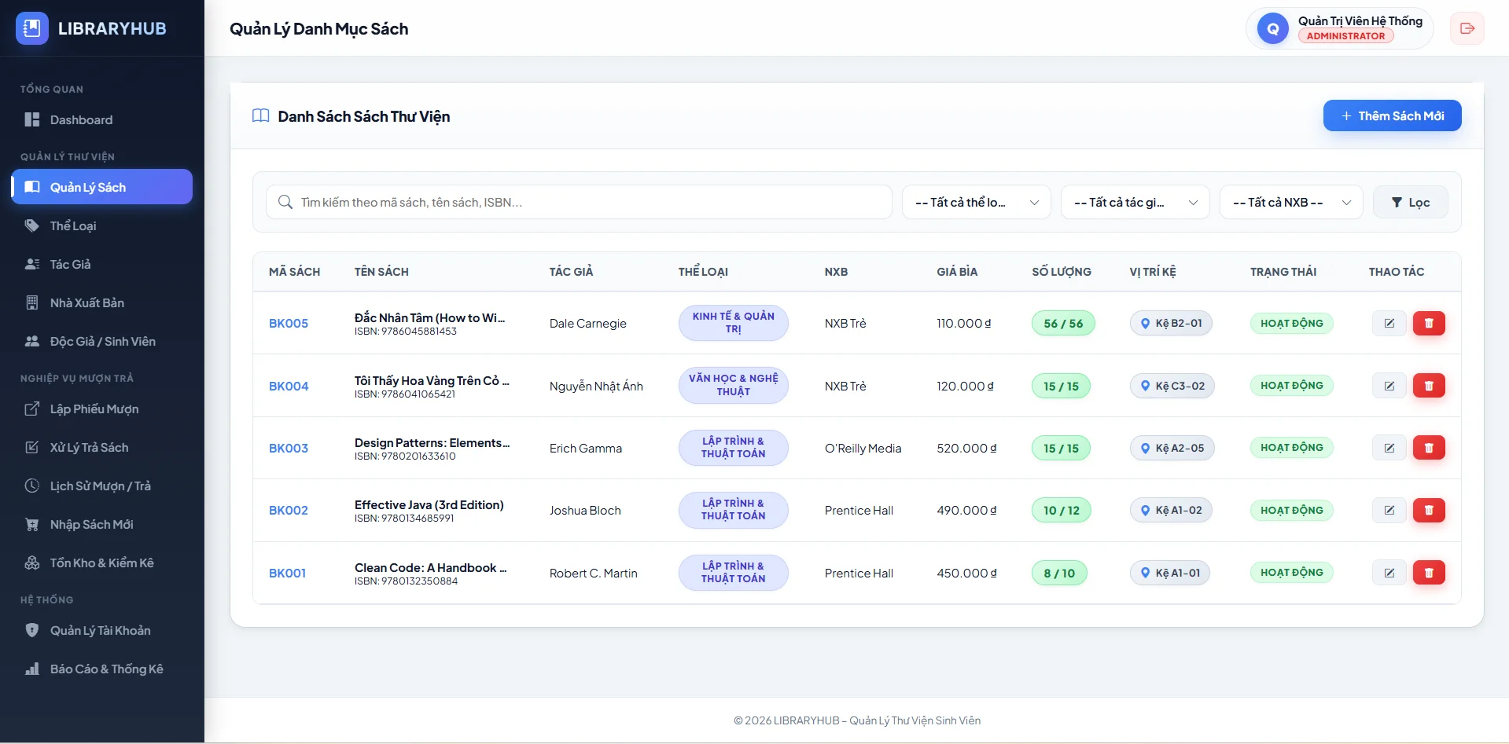
Task: Click author name Dale Carnegie
Action: click(588, 323)
